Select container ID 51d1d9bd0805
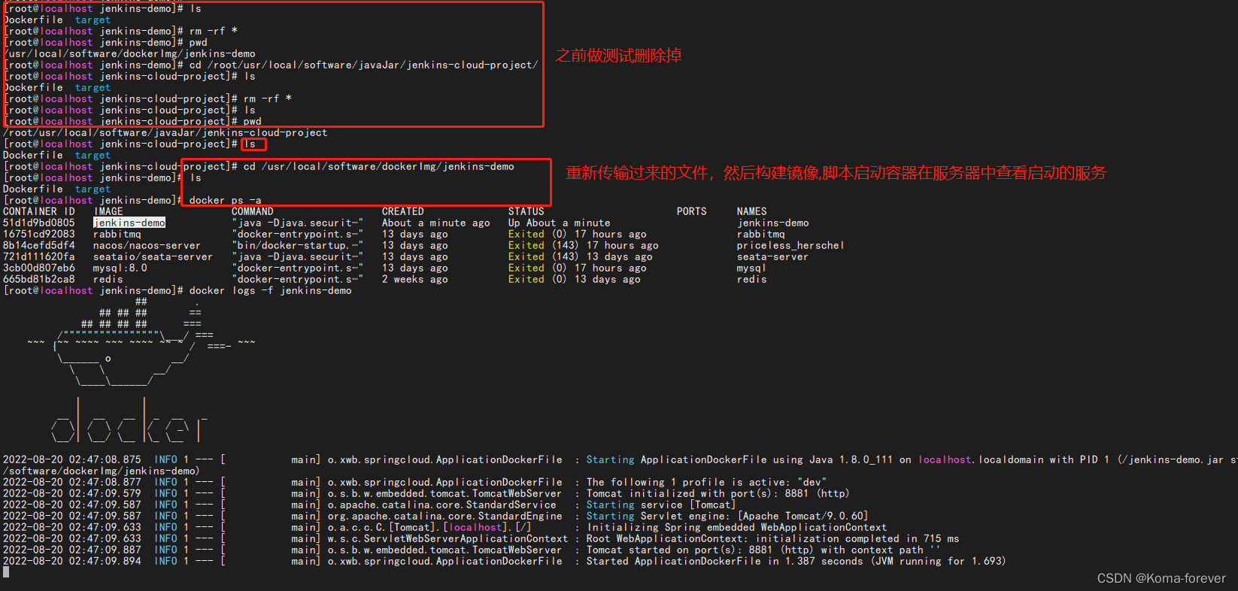Image resolution: width=1238 pixels, height=591 pixels. point(39,223)
